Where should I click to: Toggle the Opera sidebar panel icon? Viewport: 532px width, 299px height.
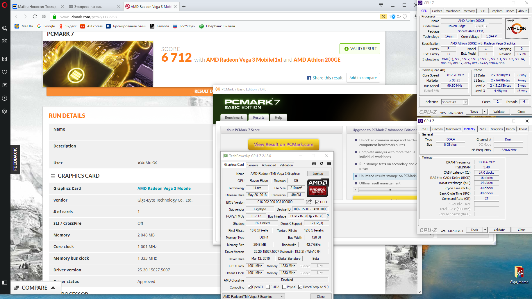[x=5, y=282]
